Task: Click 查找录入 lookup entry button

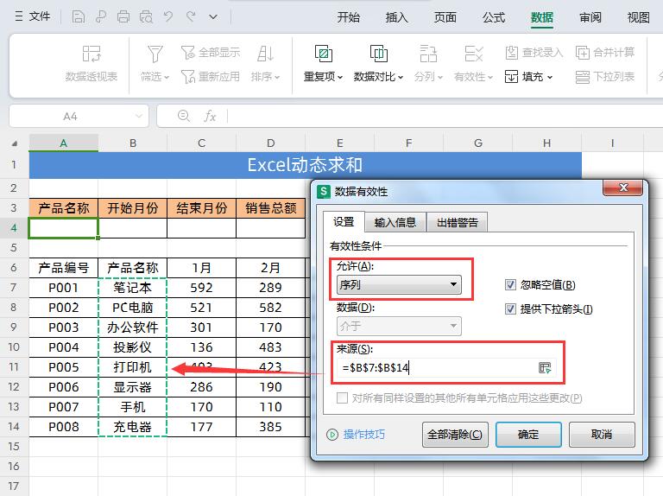Action: [x=534, y=53]
